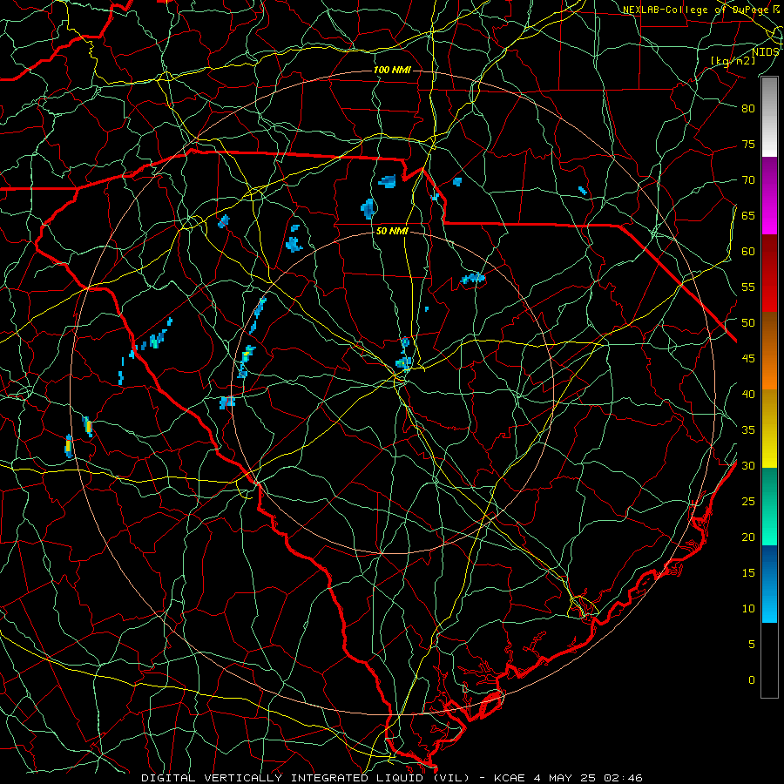Pick the green segment of the color bar
The height and width of the screenshot is (784, 784).
(x=769, y=506)
